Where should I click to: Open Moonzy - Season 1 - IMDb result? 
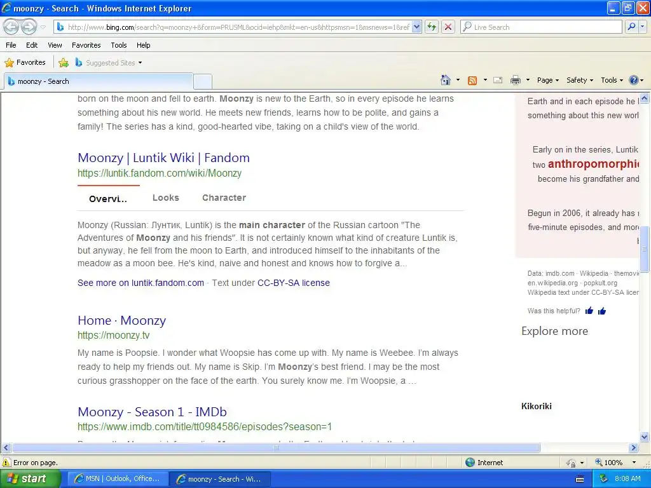point(152,412)
